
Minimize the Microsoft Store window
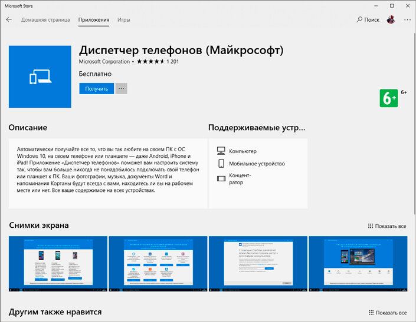click(x=376, y=6)
